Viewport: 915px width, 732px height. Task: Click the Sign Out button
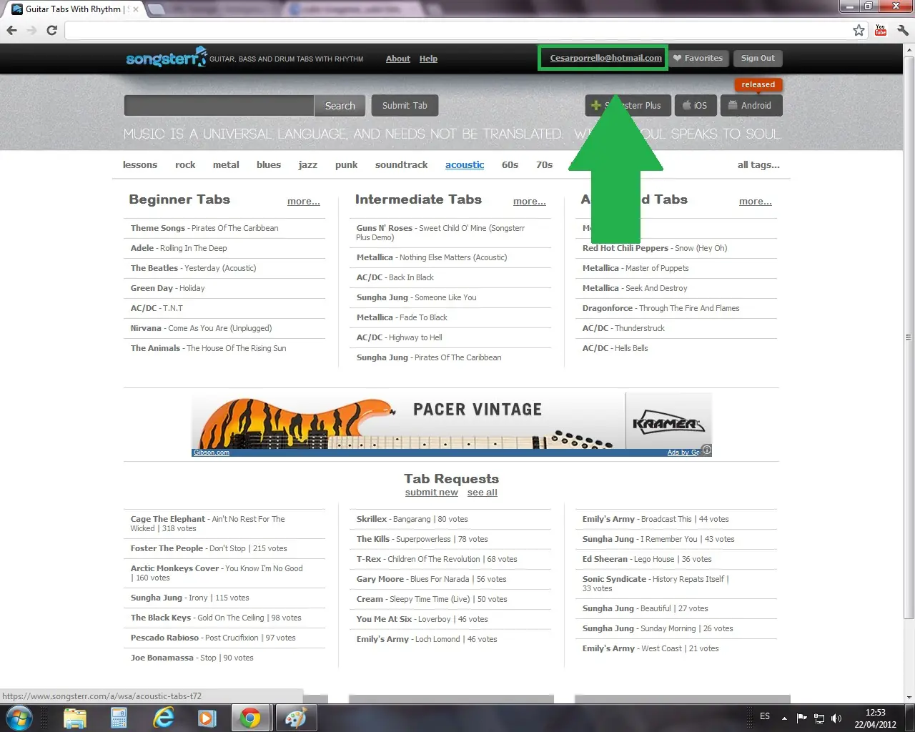point(758,58)
